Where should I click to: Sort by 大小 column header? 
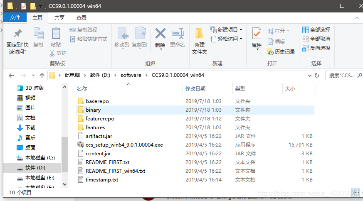point(299,88)
